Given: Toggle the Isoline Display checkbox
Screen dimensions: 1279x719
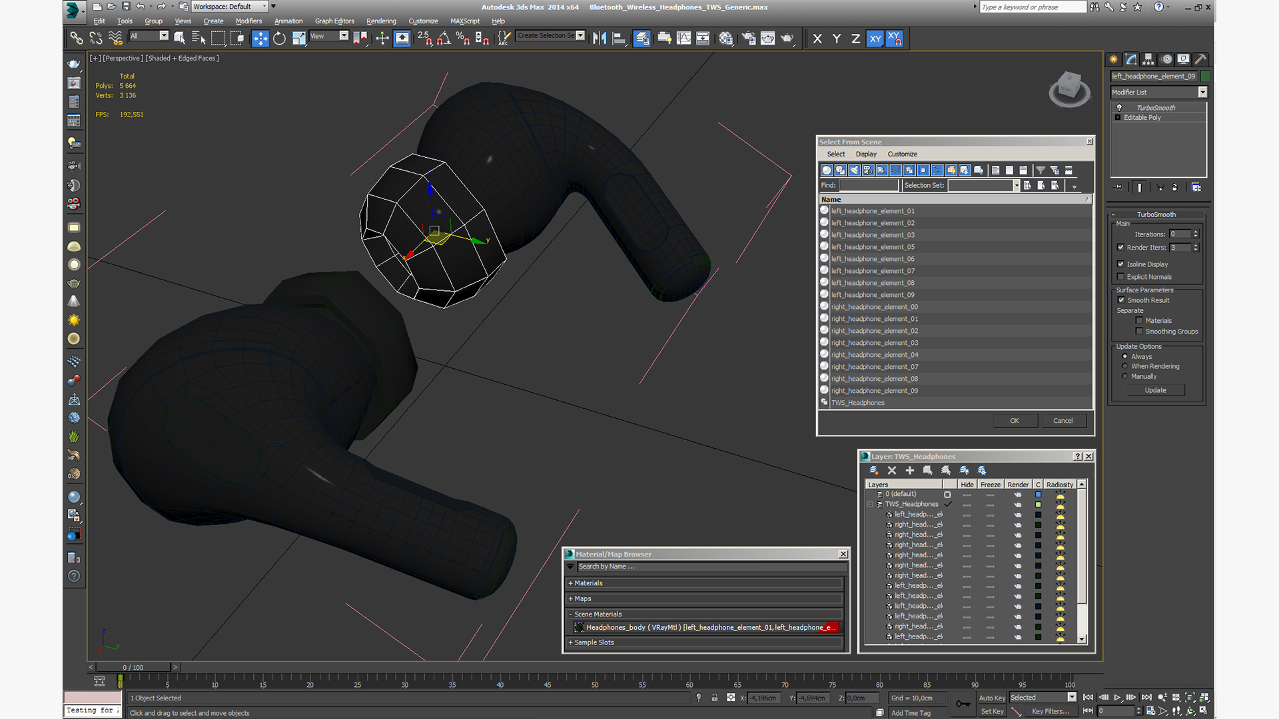Looking at the screenshot, I should (x=1121, y=264).
